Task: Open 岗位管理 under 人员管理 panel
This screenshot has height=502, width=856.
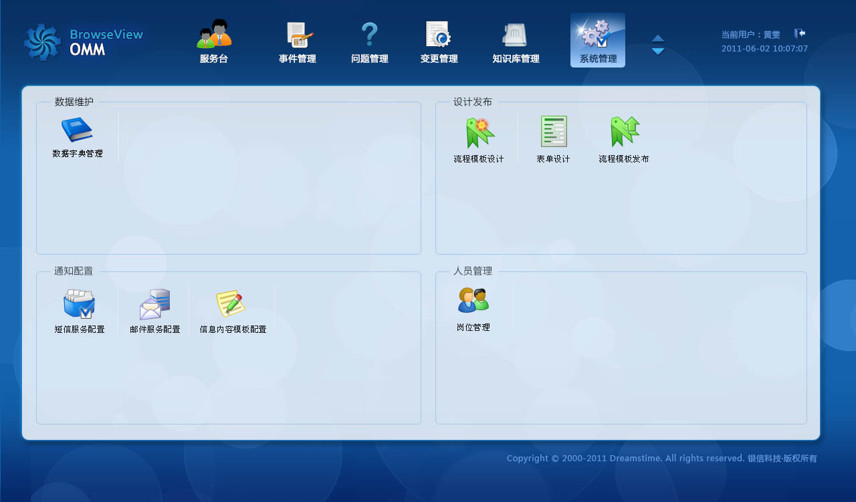Action: 473,306
